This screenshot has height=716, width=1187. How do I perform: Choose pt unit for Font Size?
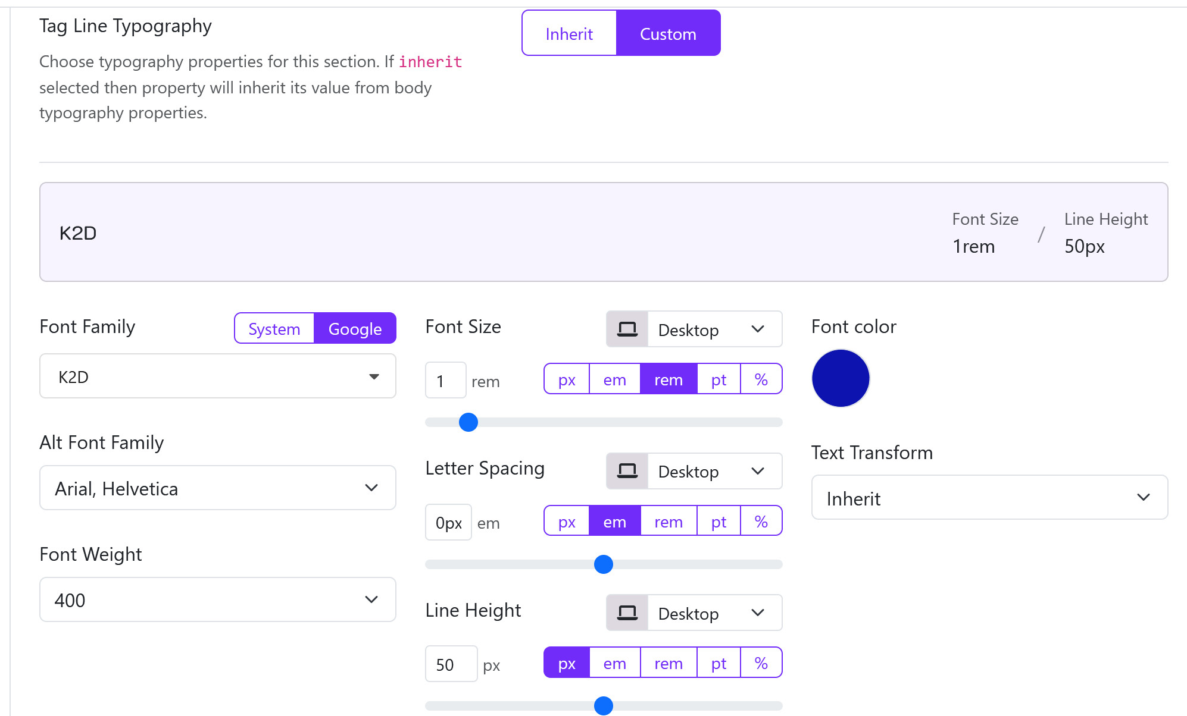click(718, 379)
